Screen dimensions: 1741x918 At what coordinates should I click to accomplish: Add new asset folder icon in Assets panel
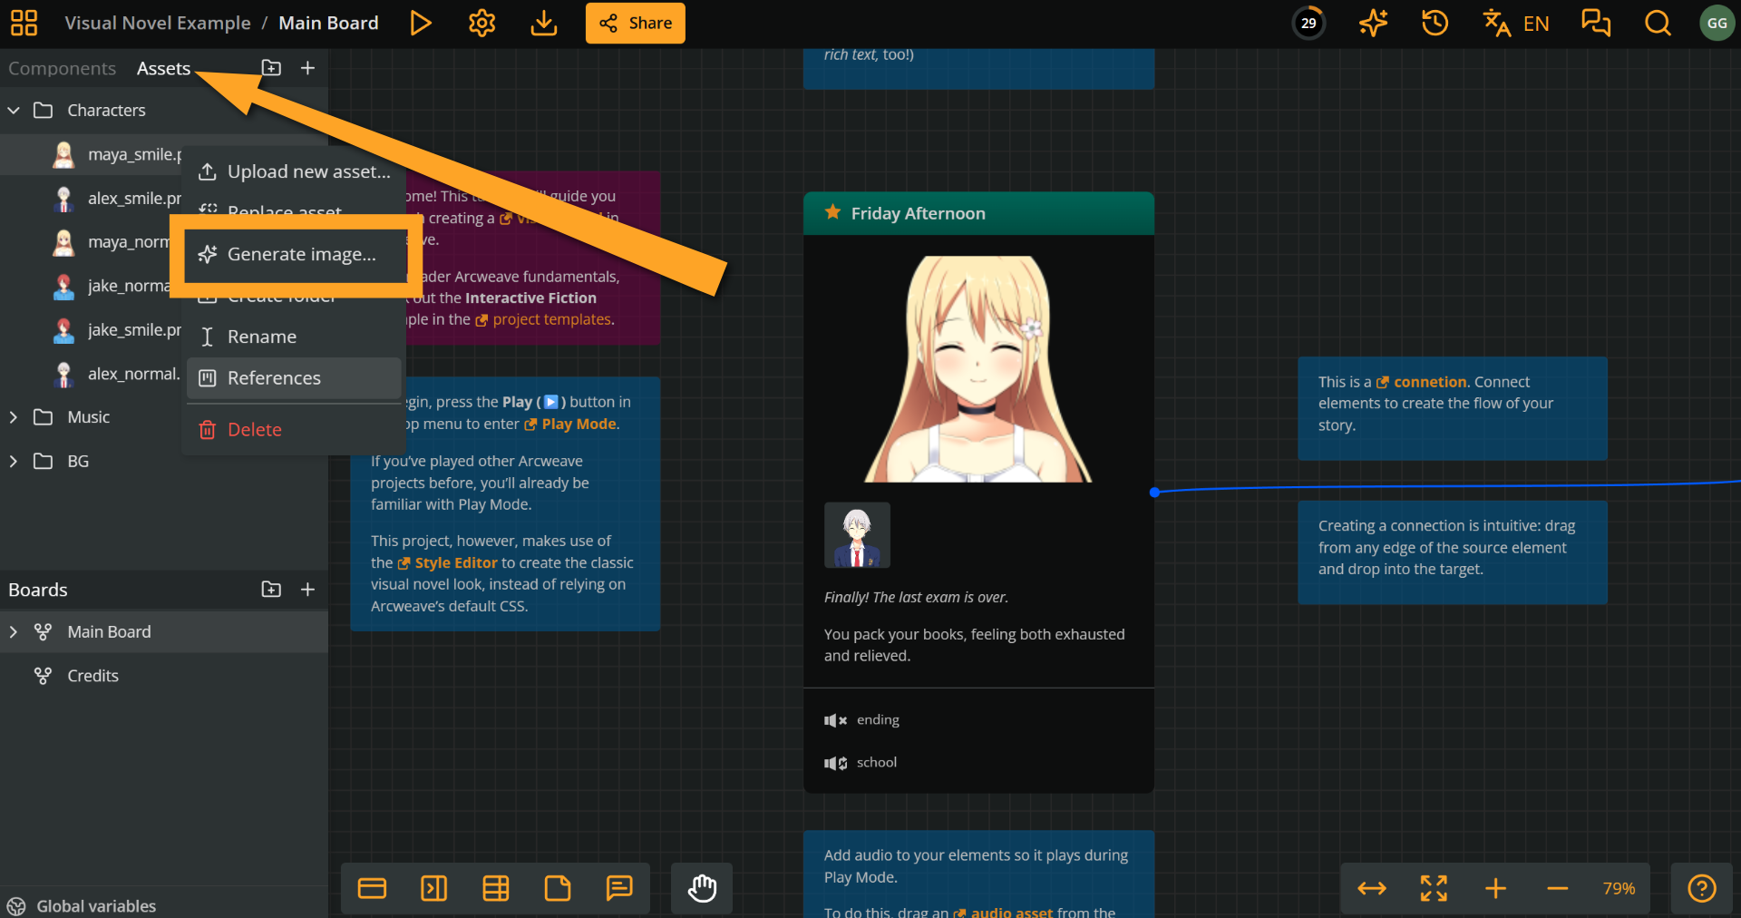[x=271, y=68]
